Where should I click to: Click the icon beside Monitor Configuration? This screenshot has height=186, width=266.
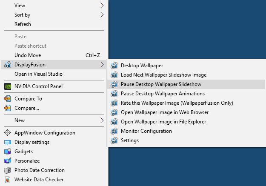pyautogui.click(x=114, y=131)
